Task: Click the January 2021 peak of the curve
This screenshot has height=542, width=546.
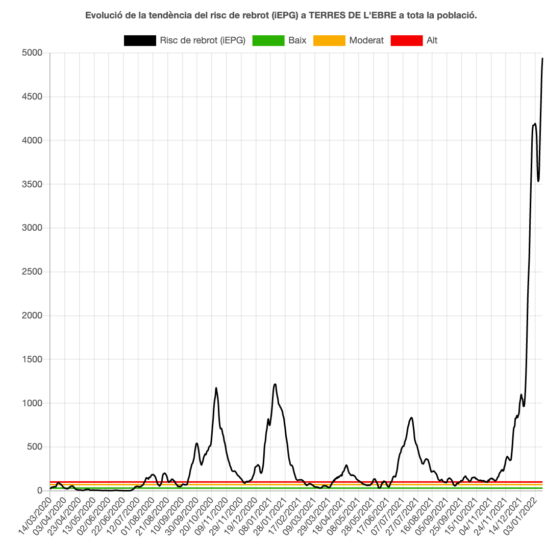Action: (x=275, y=384)
